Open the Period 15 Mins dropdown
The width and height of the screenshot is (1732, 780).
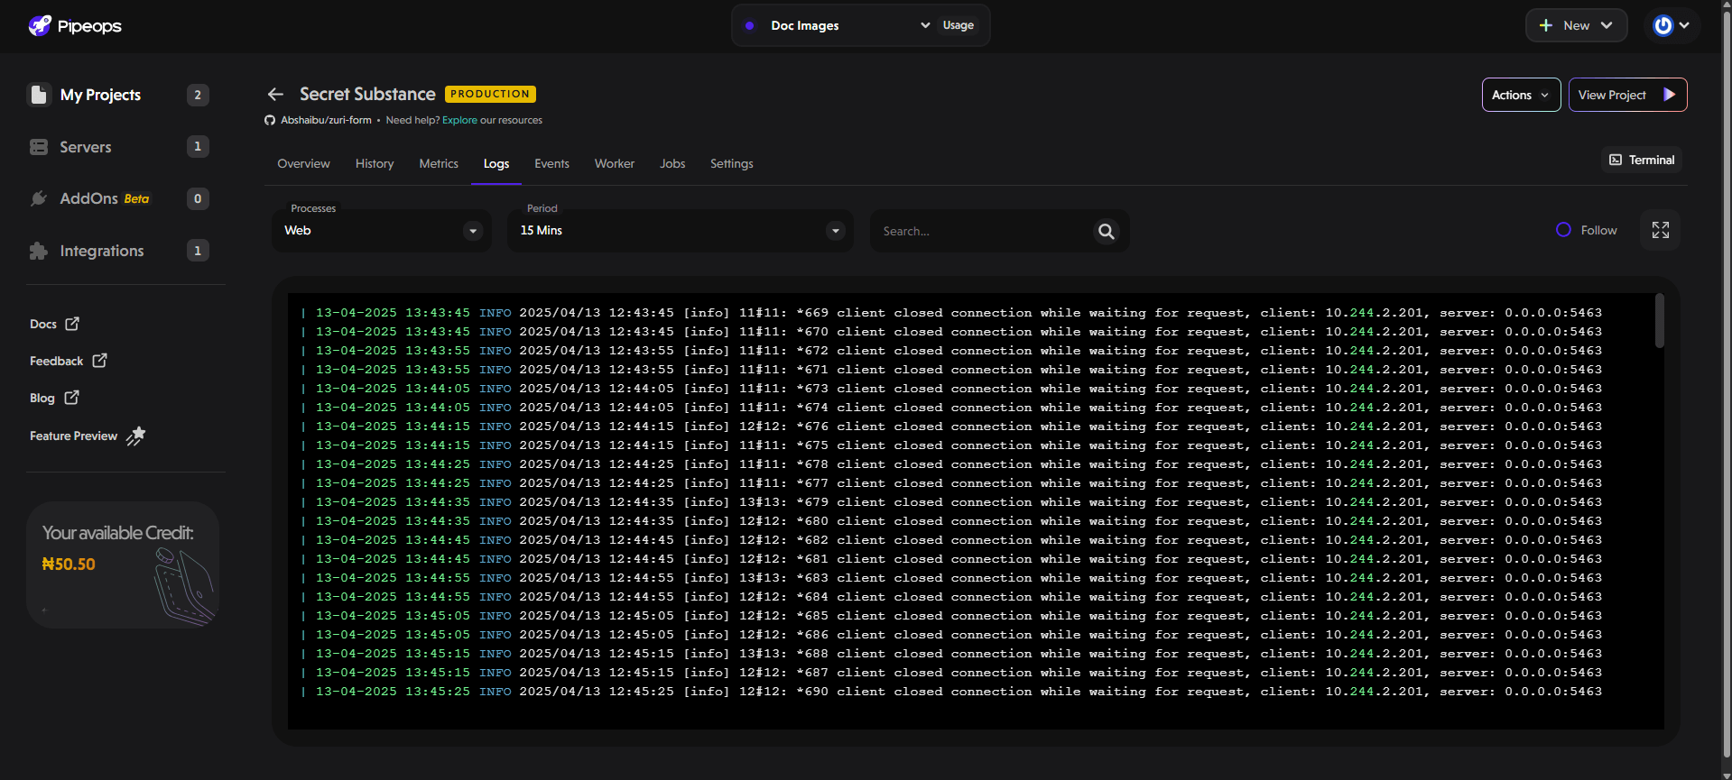point(680,231)
